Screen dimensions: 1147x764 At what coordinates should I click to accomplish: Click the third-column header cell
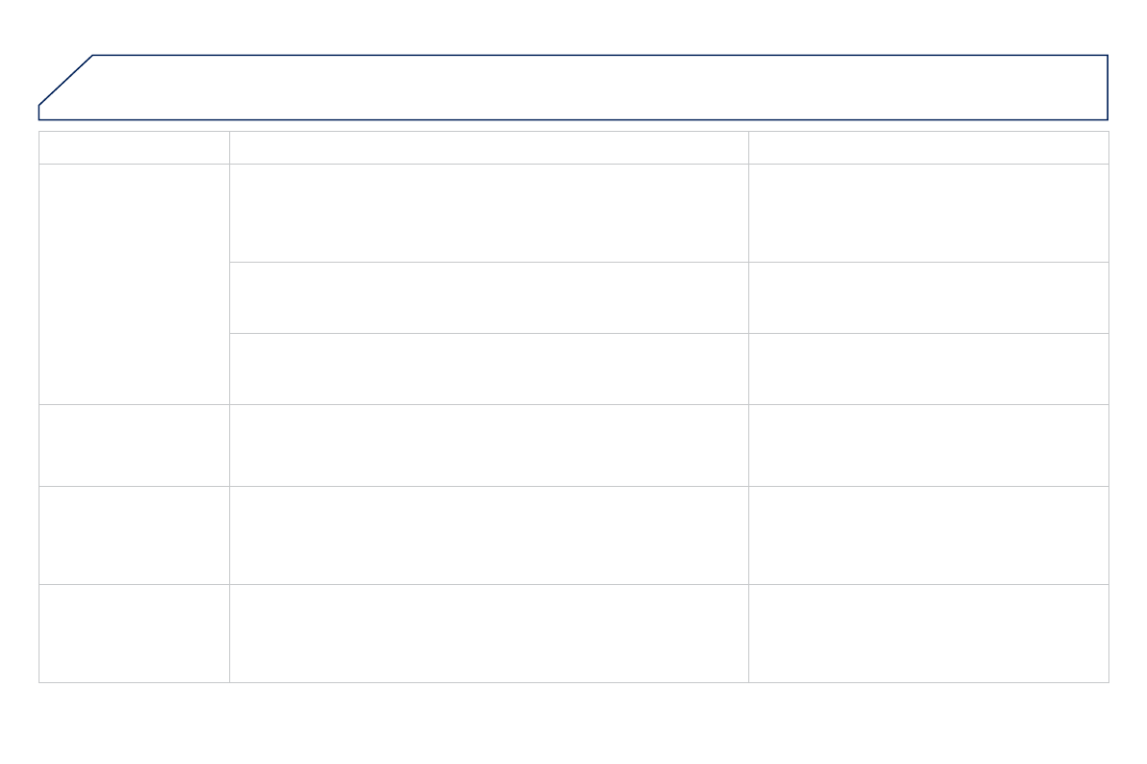928,147
